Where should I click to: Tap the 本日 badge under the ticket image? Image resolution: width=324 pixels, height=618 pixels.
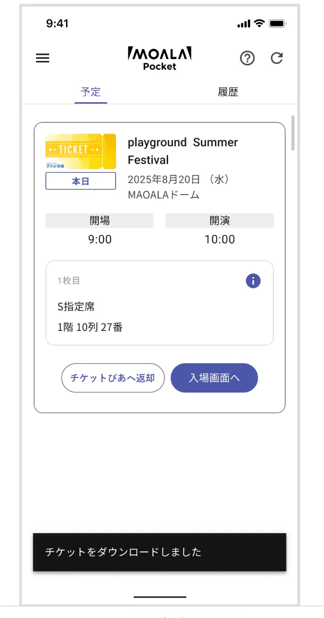click(80, 181)
